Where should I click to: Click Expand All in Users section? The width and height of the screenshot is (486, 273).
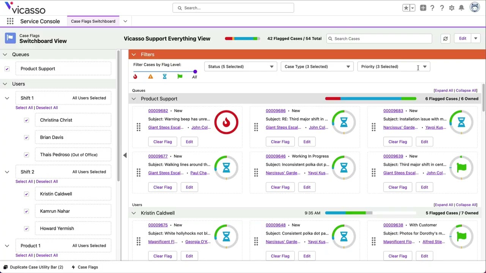coord(443,205)
